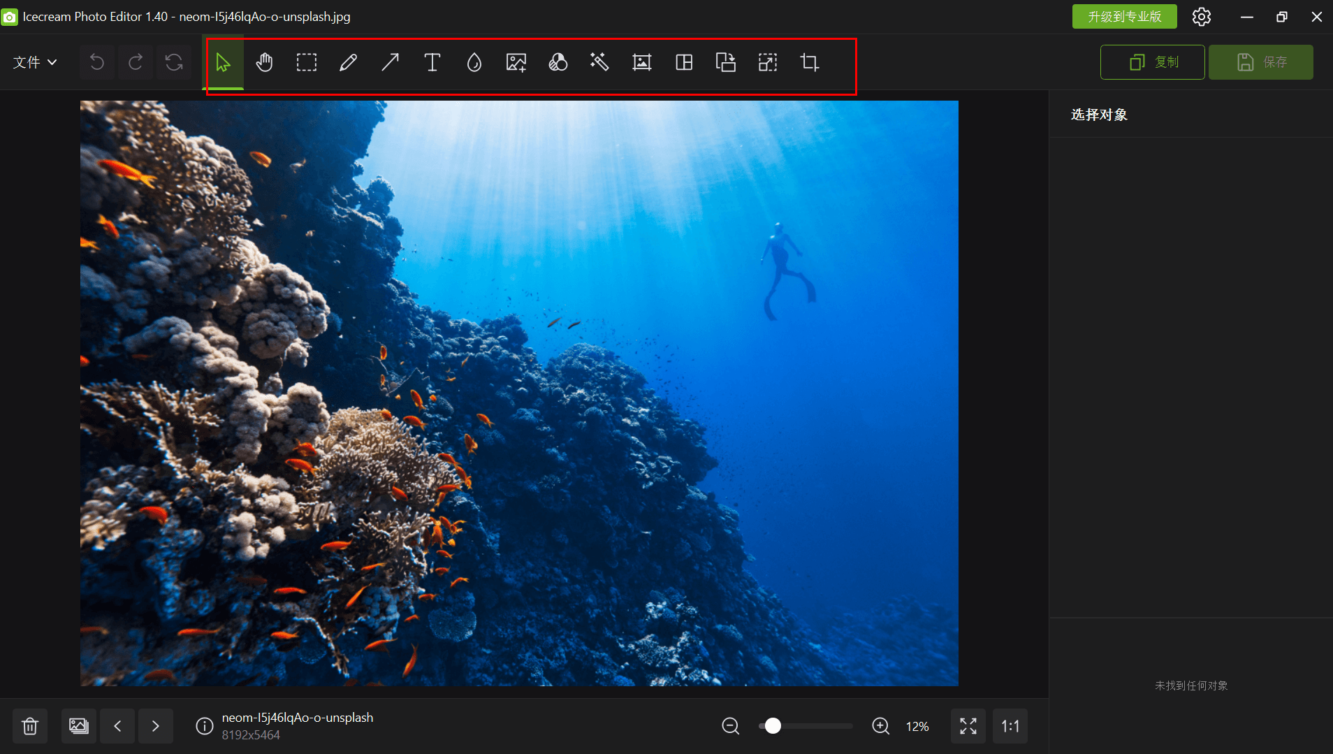Select the Crop tool
This screenshot has height=754, width=1333.
[809, 63]
